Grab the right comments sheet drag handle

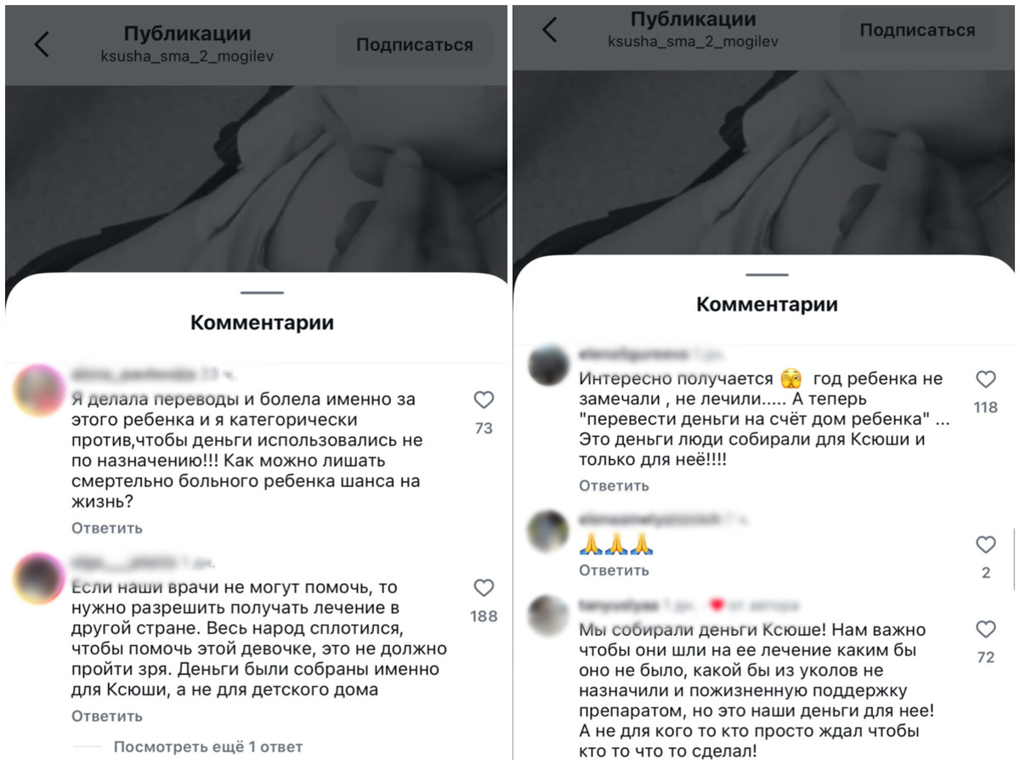coord(768,275)
